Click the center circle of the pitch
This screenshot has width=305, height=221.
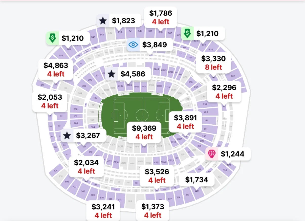tap(142, 115)
